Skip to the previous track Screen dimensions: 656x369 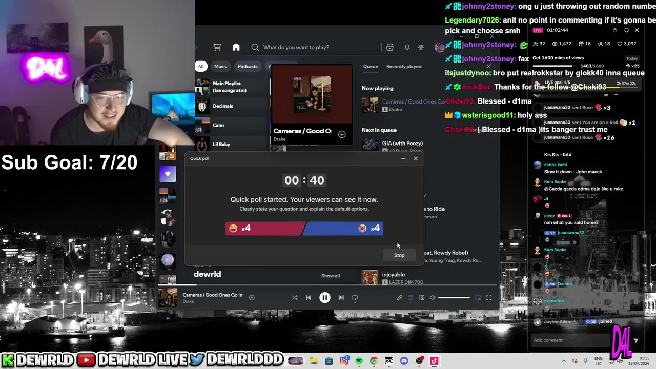(x=308, y=297)
